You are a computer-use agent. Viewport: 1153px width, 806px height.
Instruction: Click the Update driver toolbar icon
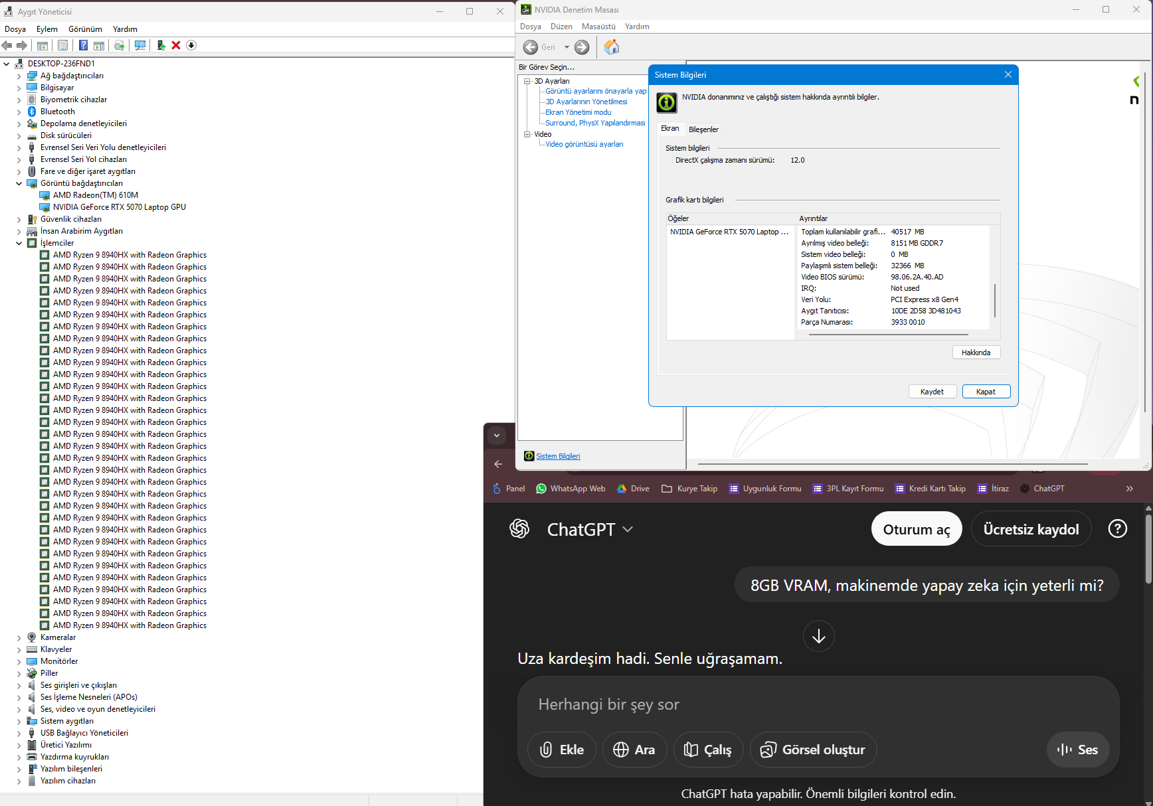120,45
